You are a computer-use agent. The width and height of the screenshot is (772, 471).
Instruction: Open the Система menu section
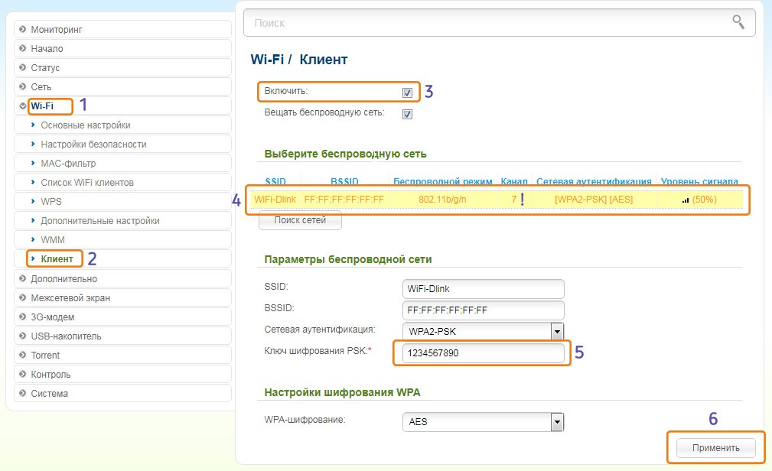pyautogui.click(x=122, y=393)
